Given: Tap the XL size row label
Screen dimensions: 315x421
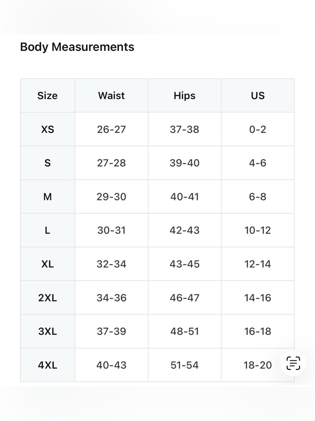Looking at the screenshot, I should 48,264.
